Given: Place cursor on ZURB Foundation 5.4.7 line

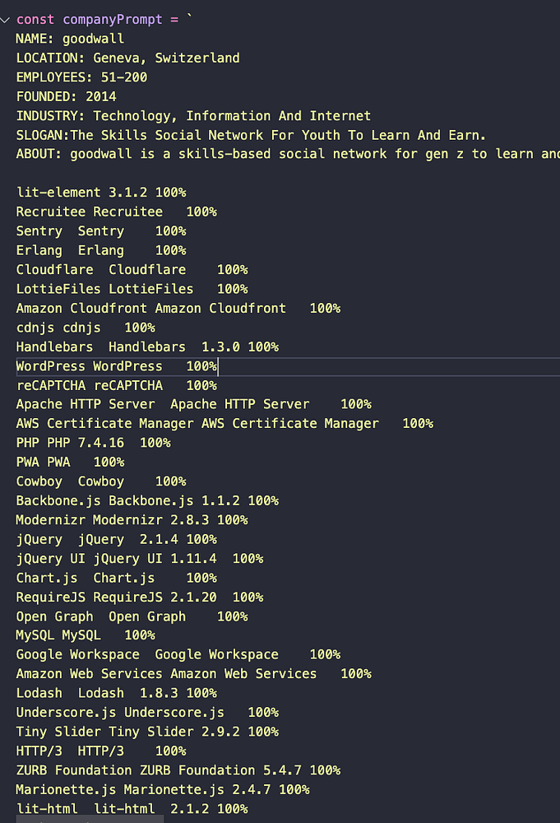Looking at the screenshot, I should point(178,770).
